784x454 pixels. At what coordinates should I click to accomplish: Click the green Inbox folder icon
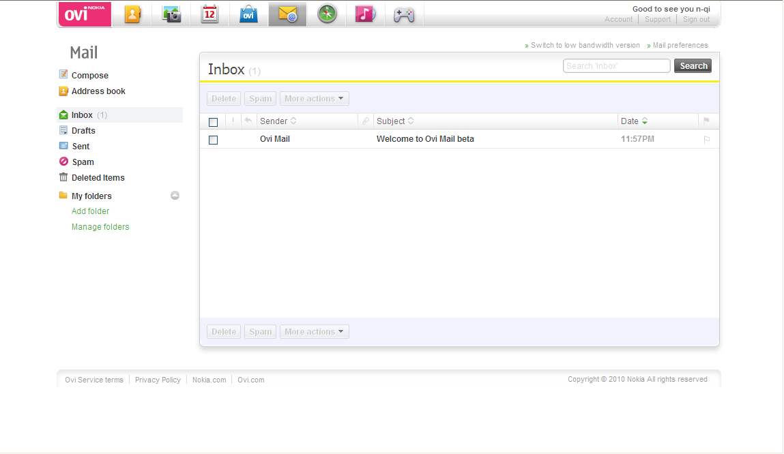coord(63,115)
